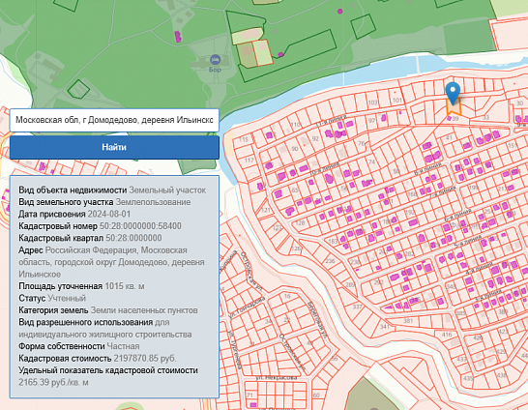The height and width of the screenshot is (410, 528).
Task: Click the area value 1015 кв. м
Action: [x=125, y=286]
